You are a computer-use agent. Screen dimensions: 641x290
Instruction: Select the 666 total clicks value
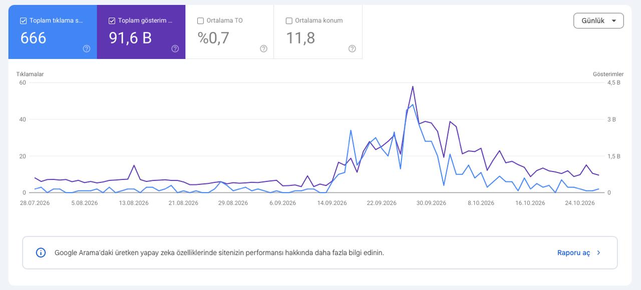34,38
